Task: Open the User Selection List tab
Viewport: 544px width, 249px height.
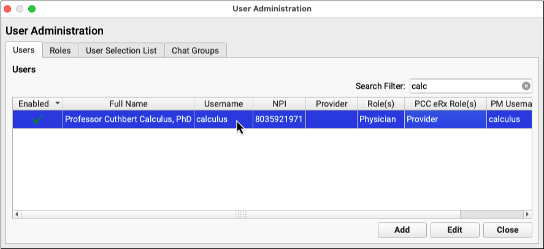Action: point(121,51)
